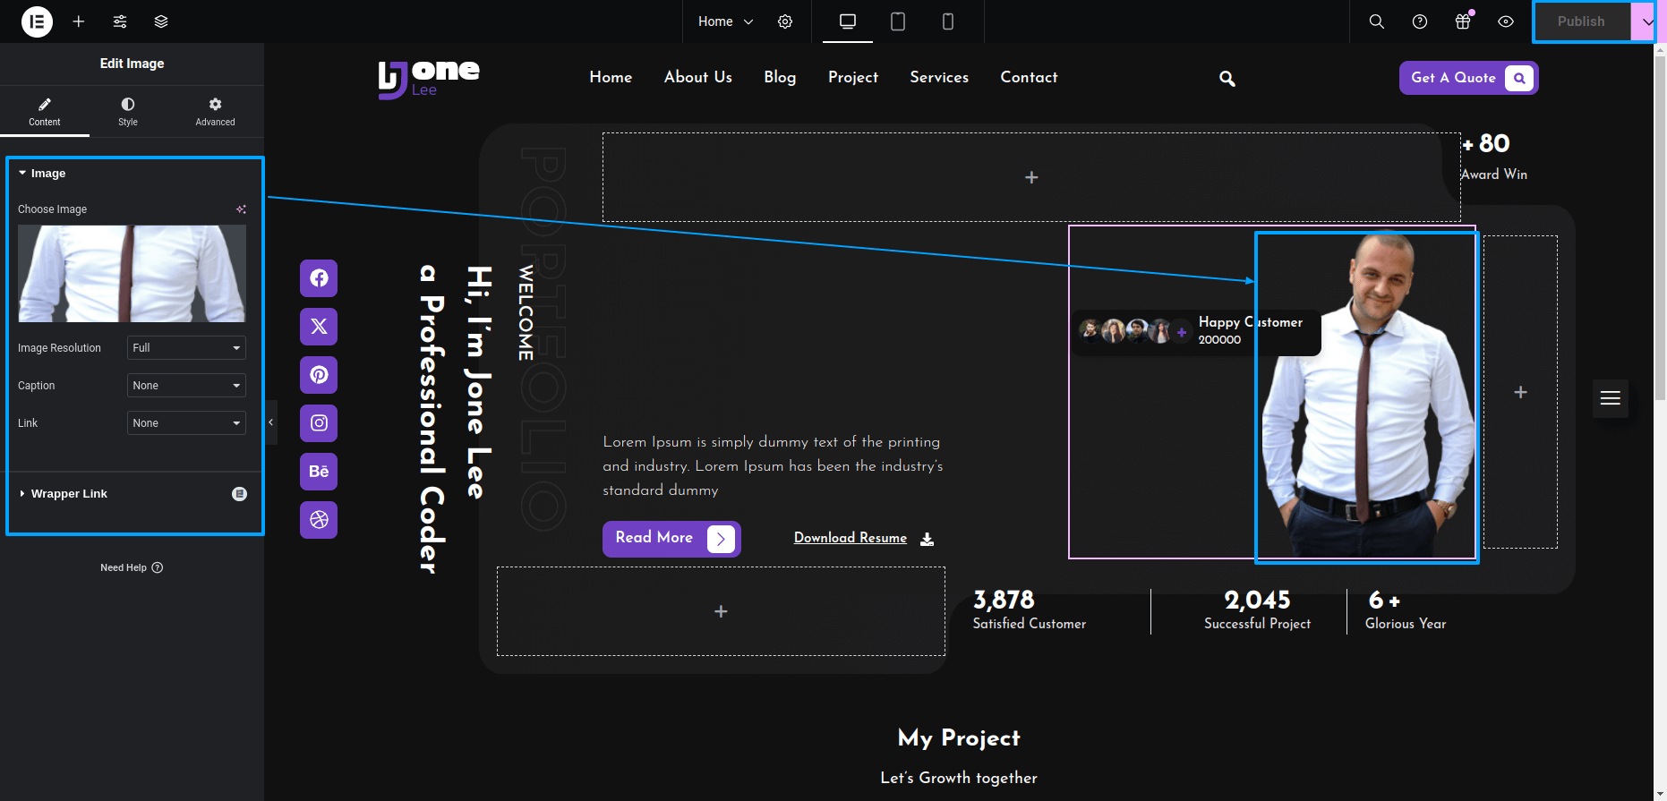
Task: Open the Add Element plus icon
Action: pyautogui.click(x=79, y=21)
